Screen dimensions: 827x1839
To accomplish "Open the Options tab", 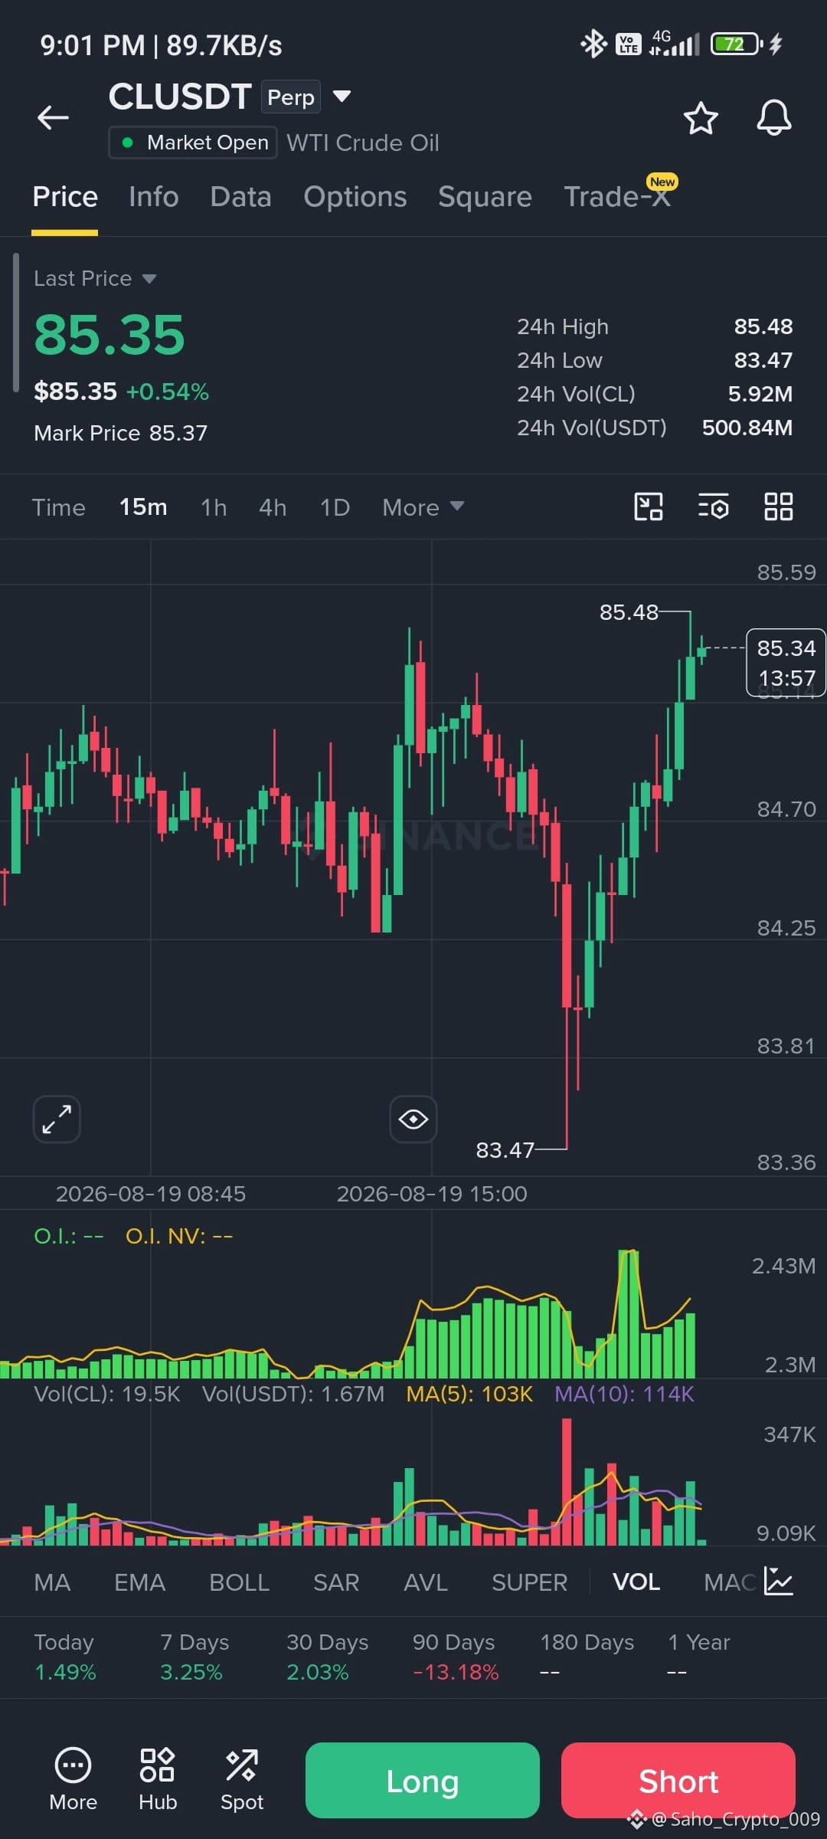I will click(355, 198).
